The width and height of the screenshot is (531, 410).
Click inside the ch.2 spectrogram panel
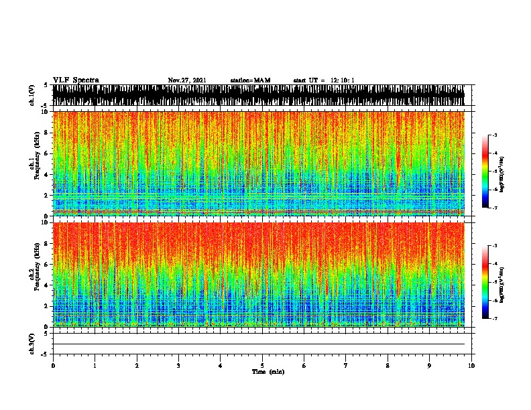pos(259,275)
